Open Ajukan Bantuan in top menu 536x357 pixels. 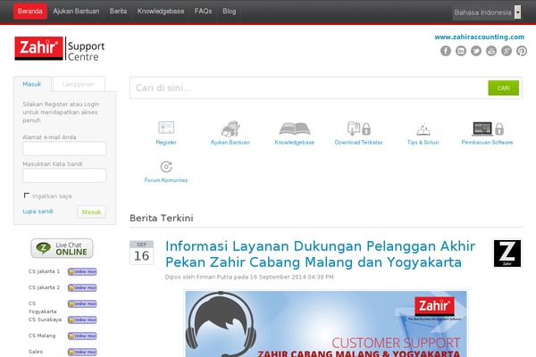point(76,12)
